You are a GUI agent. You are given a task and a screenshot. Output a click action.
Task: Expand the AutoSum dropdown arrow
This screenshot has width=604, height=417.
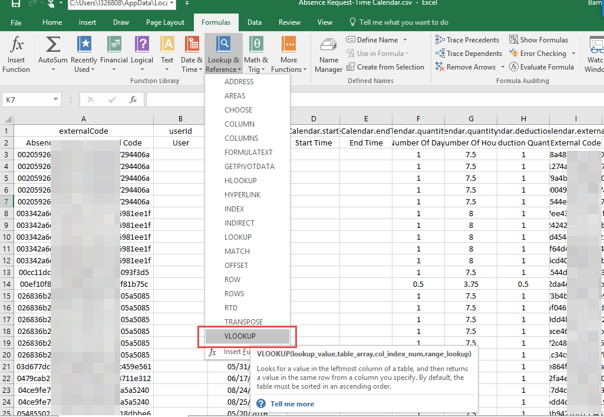[x=53, y=69]
